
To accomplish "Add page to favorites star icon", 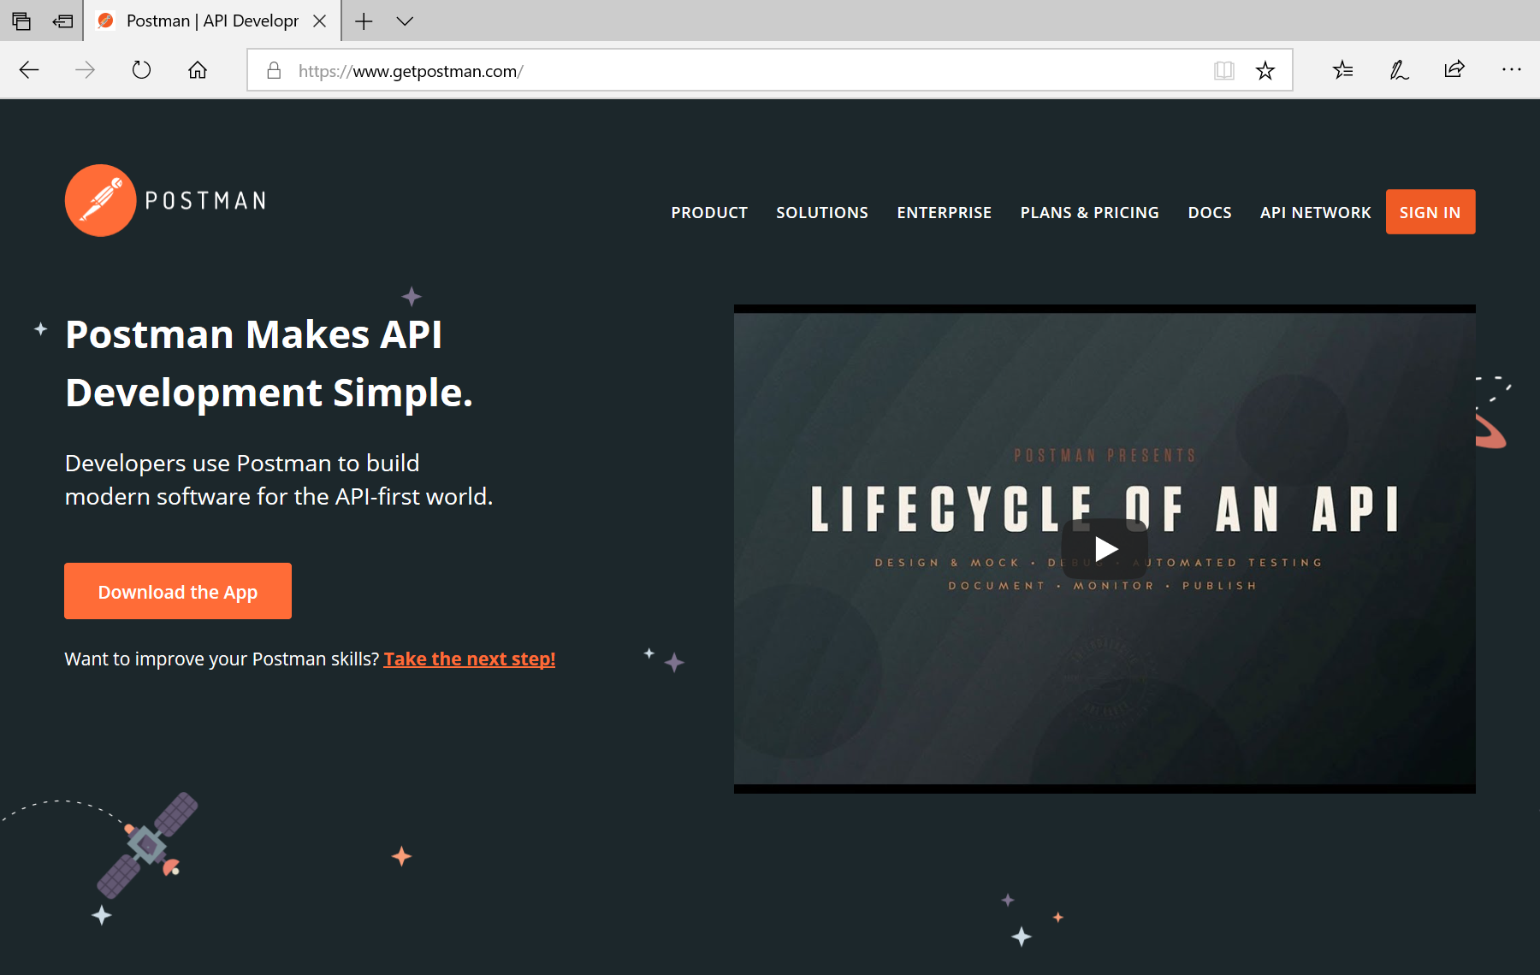I will coord(1265,71).
